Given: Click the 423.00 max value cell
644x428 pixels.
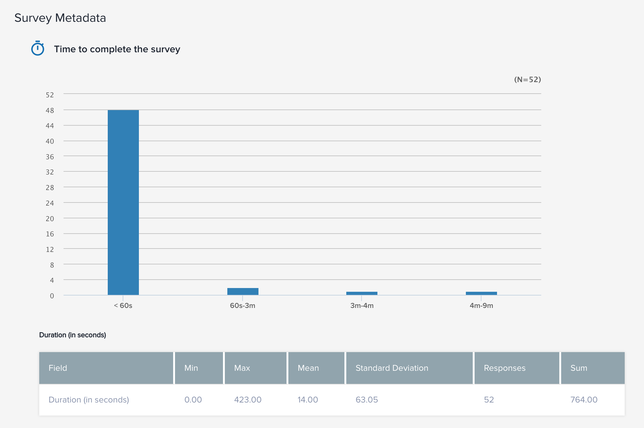Looking at the screenshot, I should pyautogui.click(x=248, y=400).
